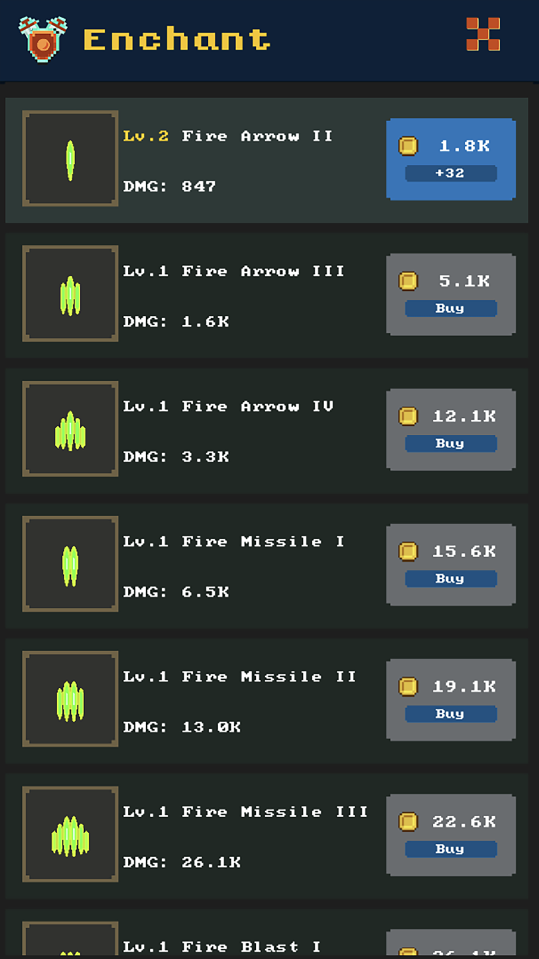The width and height of the screenshot is (539, 959).
Task: Close the Enchant panel with the X
Action: (483, 34)
